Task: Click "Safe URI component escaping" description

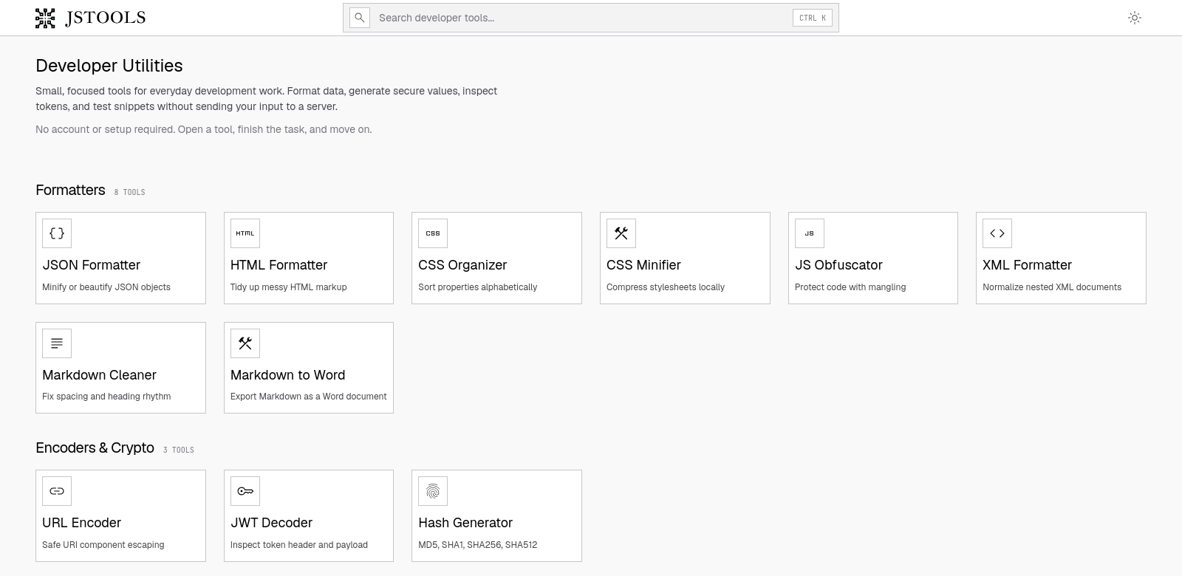Action: pyautogui.click(x=103, y=545)
